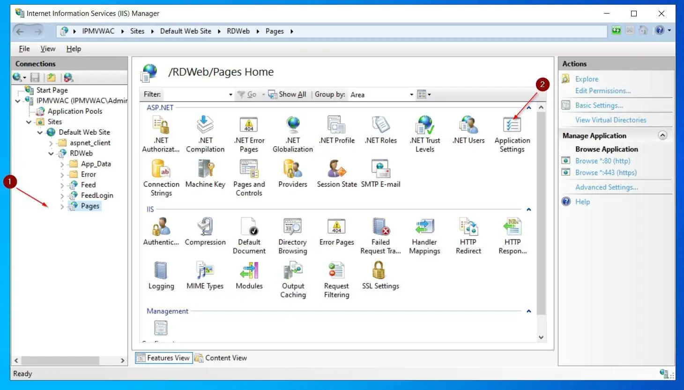Viewport: 684px width, 390px height.
Task: Open Request Filtering feature
Action: tap(337, 280)
